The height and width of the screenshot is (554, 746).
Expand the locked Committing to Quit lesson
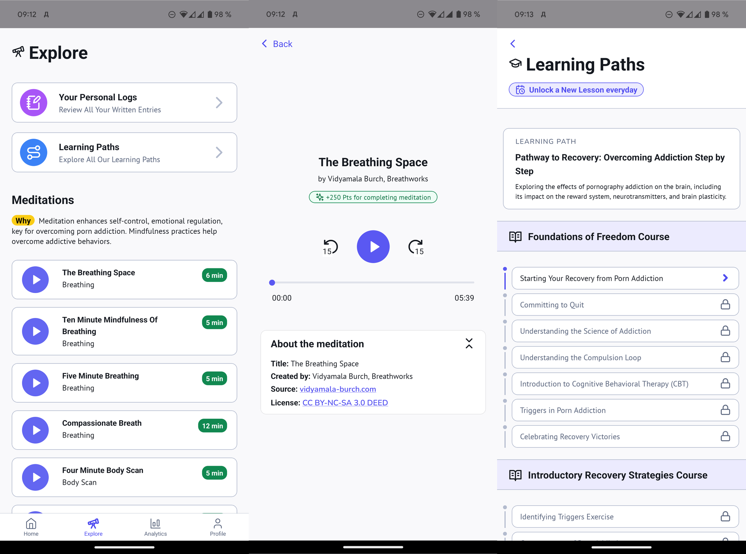[622, 304]
